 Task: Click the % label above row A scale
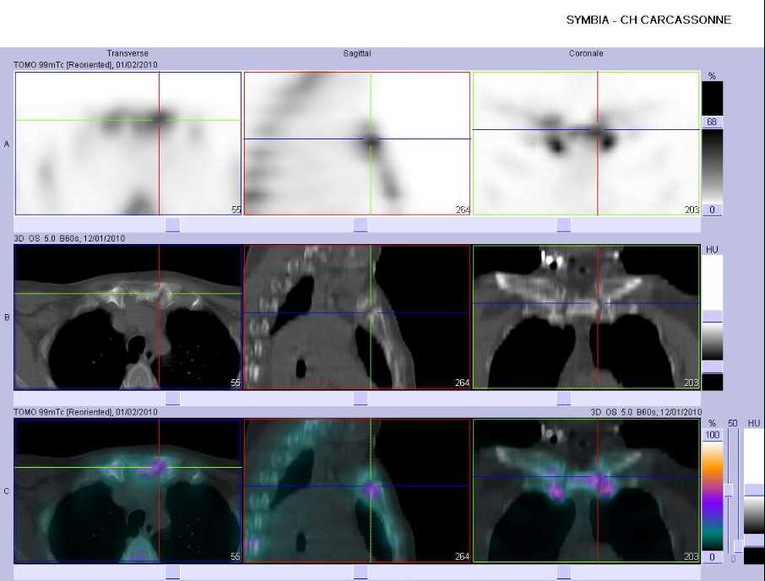pyautogui.click(x=712, y=76)
